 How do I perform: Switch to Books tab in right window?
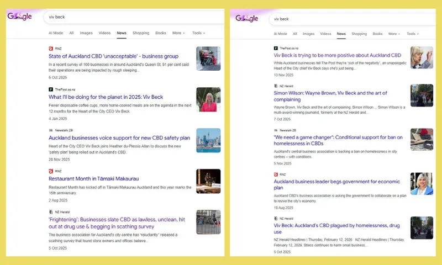[x=377, y=34]
